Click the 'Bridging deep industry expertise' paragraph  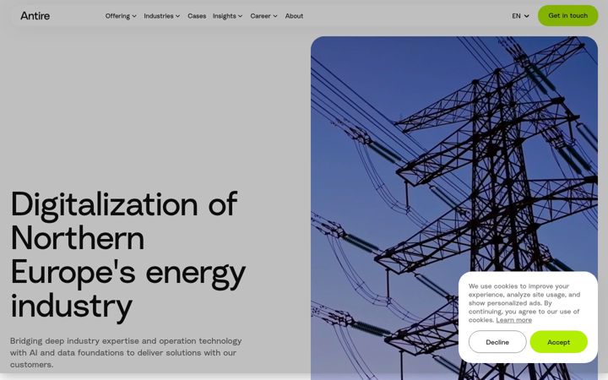(x=126, y=352)
